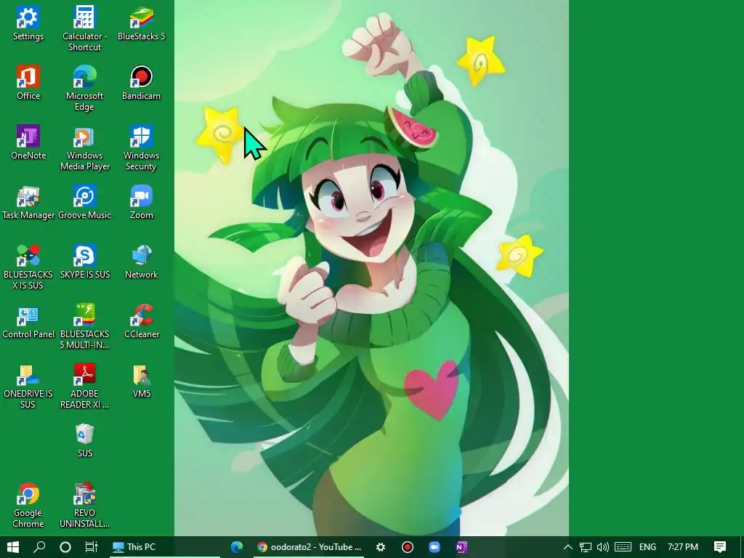Screen dimensions: 744x558
Task: Open Microsoft Edge from the taskbar
Action: pyautogui.click(x=236, y=547)
